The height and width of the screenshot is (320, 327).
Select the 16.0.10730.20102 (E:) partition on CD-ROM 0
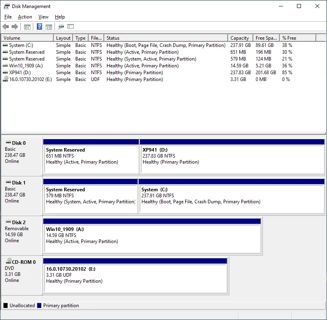[x=135, y=275]
